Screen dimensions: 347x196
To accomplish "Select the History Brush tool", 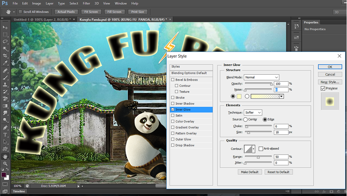I will (5, 92).
